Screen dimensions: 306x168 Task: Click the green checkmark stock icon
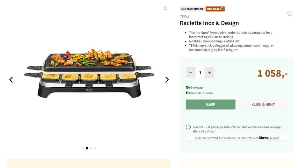click(x=187, y=87)
